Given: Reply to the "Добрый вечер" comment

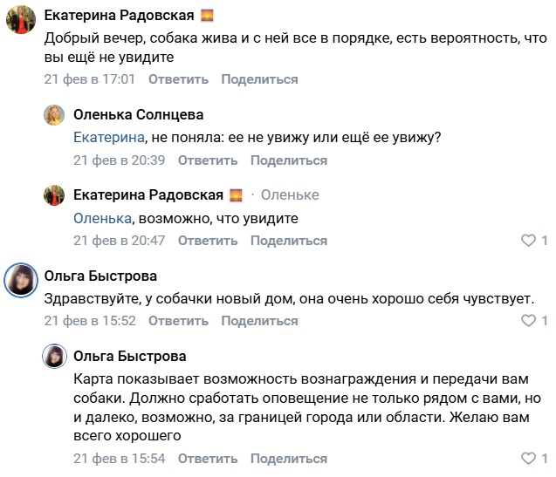Looking at the screenshot, I should pyautogui.click(x=178, y=79).
